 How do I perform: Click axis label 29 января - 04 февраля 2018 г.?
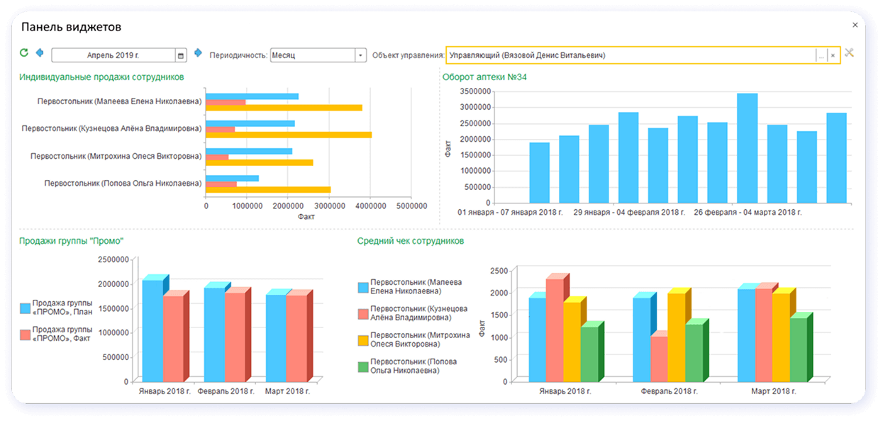point(628,212)
